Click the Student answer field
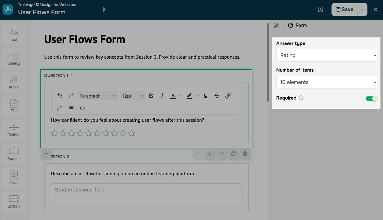This screenshot has width=383, height=220. tap(146, 194)
